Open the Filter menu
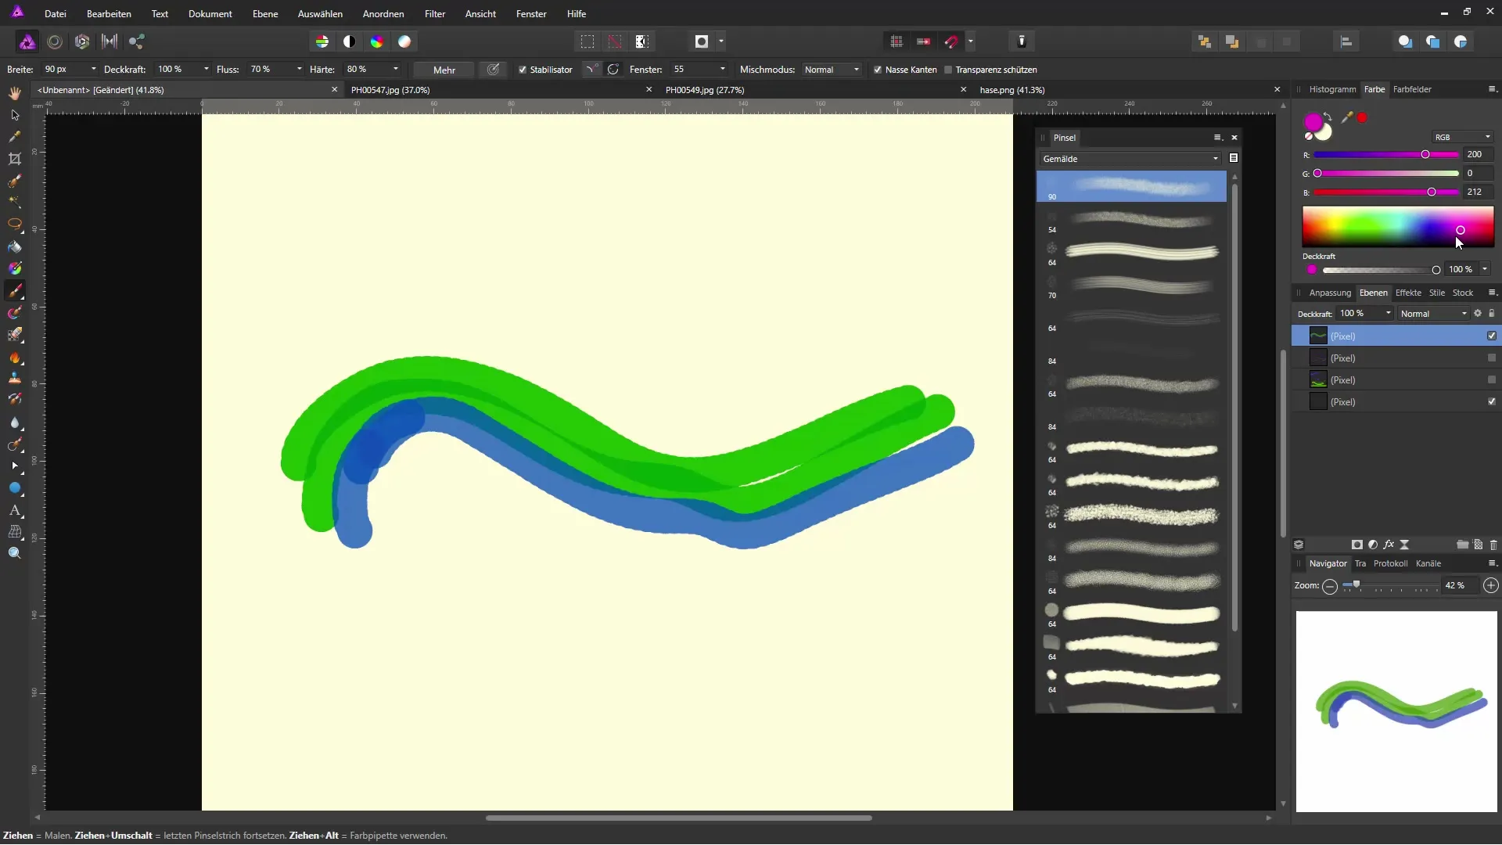1502x845 pixels. [x=435, y=14]
